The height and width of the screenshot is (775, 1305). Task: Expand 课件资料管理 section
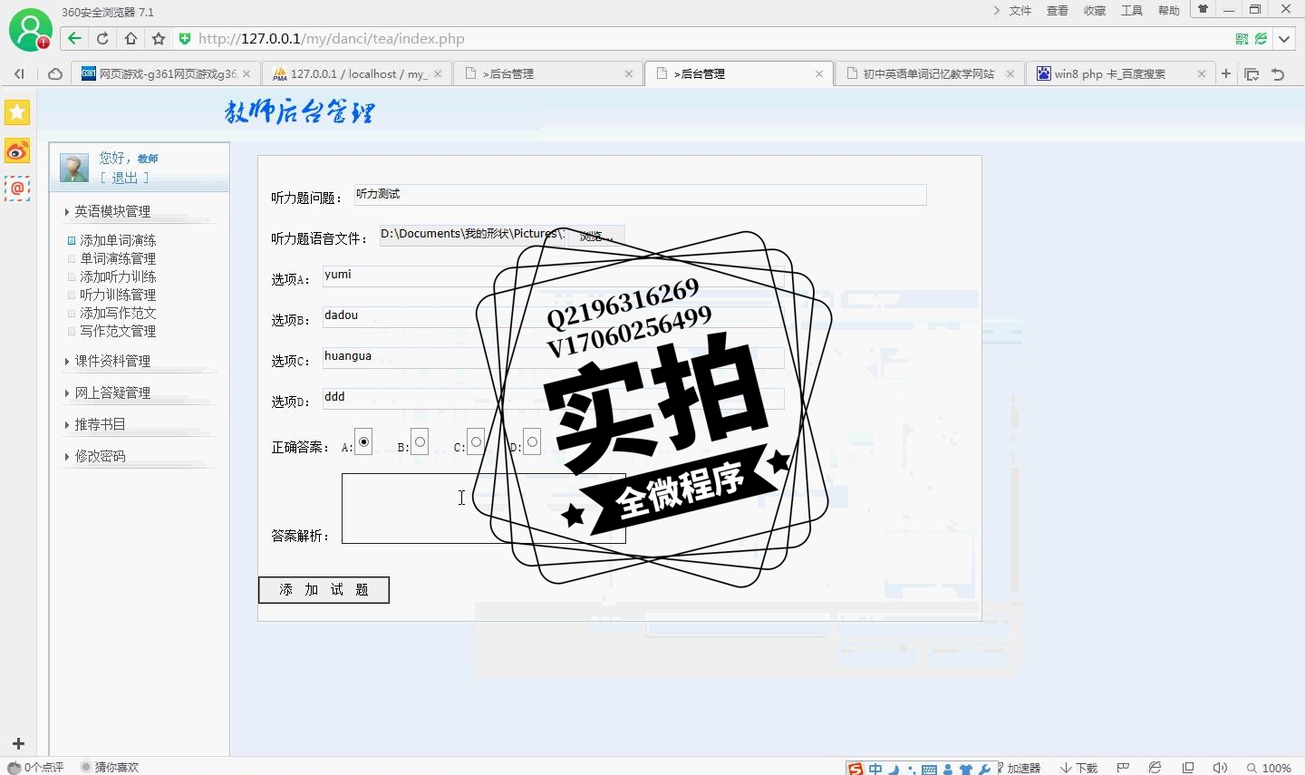(x=112, y=361)
